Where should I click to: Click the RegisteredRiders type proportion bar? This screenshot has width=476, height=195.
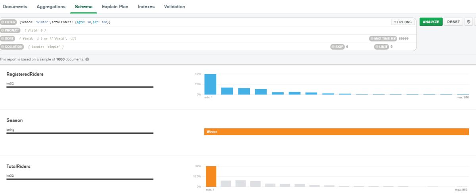point(80,87)
